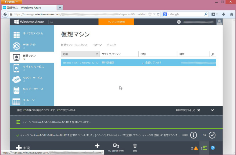Expand the Windows Azure header chevron
The height and width of the screenshot is (155, 236).
coord(51,22)
